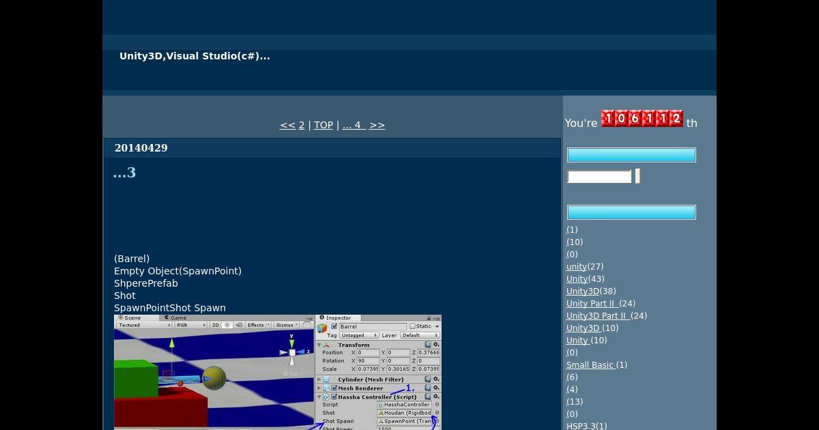Click the Barrel name field in Inspector
819x430 pixels.
coord(373,326)
